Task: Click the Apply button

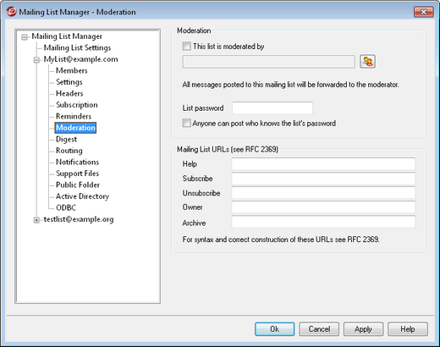Action: click(363, 329)
